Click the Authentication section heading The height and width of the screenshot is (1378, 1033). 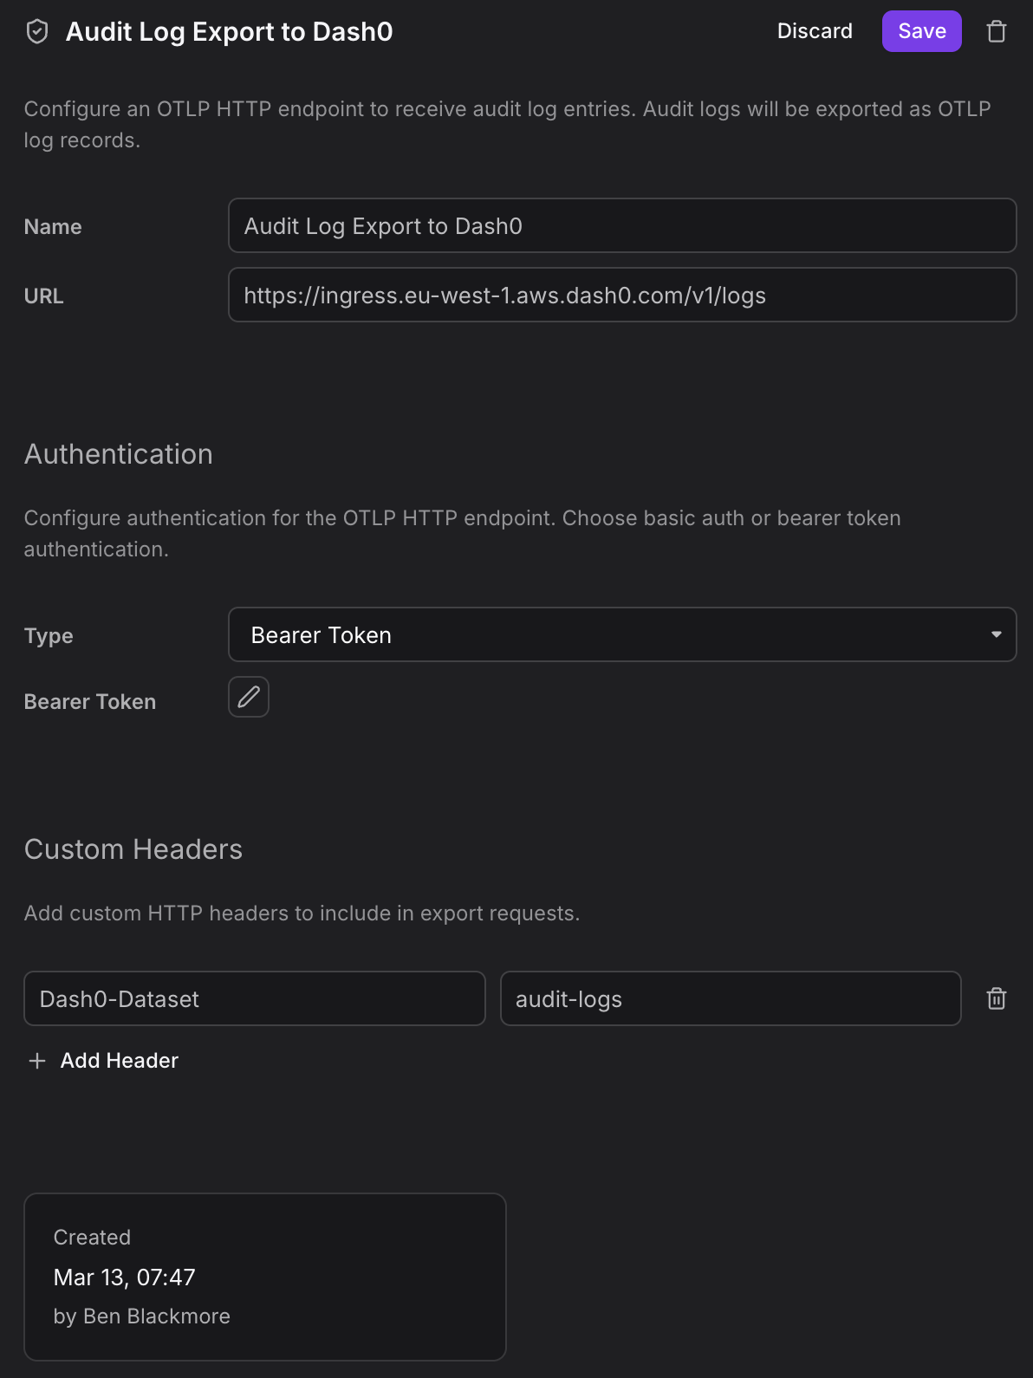click(119, 454)
